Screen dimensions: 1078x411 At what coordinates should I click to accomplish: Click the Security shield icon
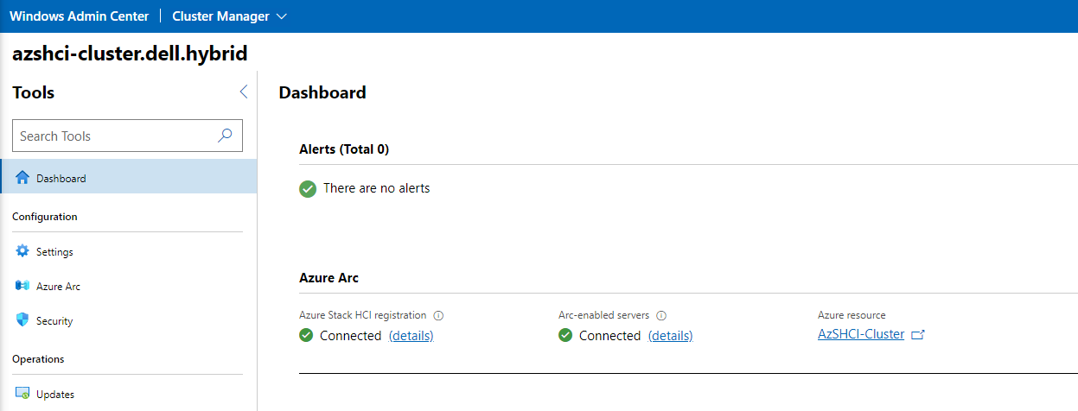pos(22,320)
